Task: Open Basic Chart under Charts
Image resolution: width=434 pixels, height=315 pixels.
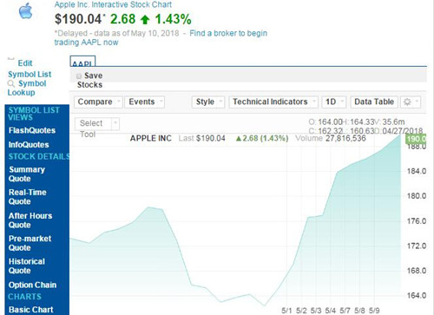Action: [x=31, y=310]
